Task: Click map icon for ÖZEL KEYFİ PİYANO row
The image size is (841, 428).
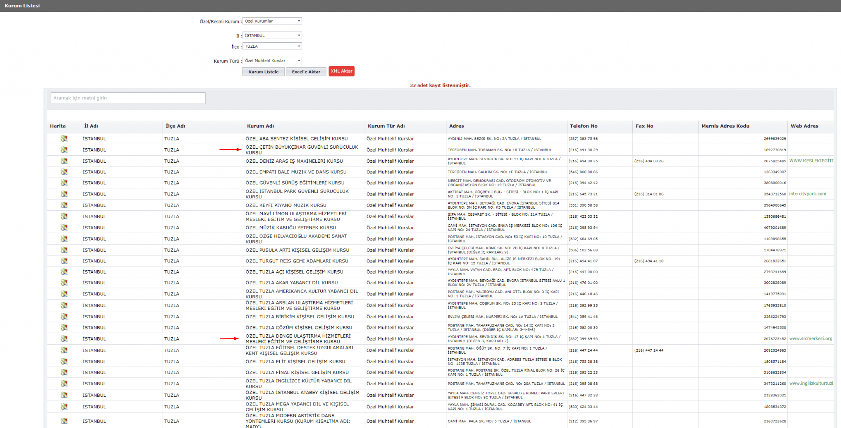Action: point(64,205)
